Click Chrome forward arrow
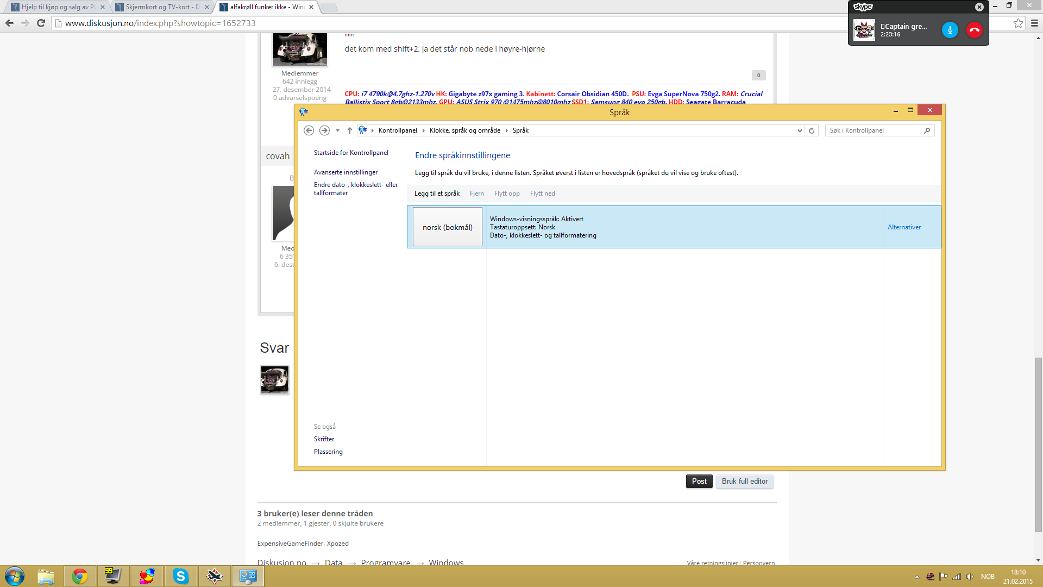 point(25,23)
